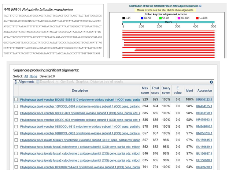Open Phyllophaga fusca isolate fusca1 description
Screen dimensions: 229x173
(x=80, y=154)
